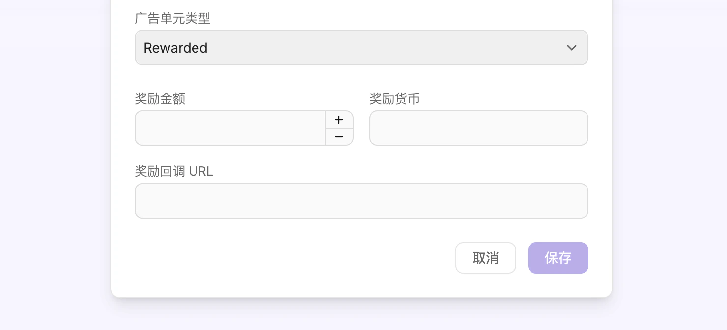Click the 奖励回调 URL label
This screenshot has width=727, height=330.
[x=173, y=171]
